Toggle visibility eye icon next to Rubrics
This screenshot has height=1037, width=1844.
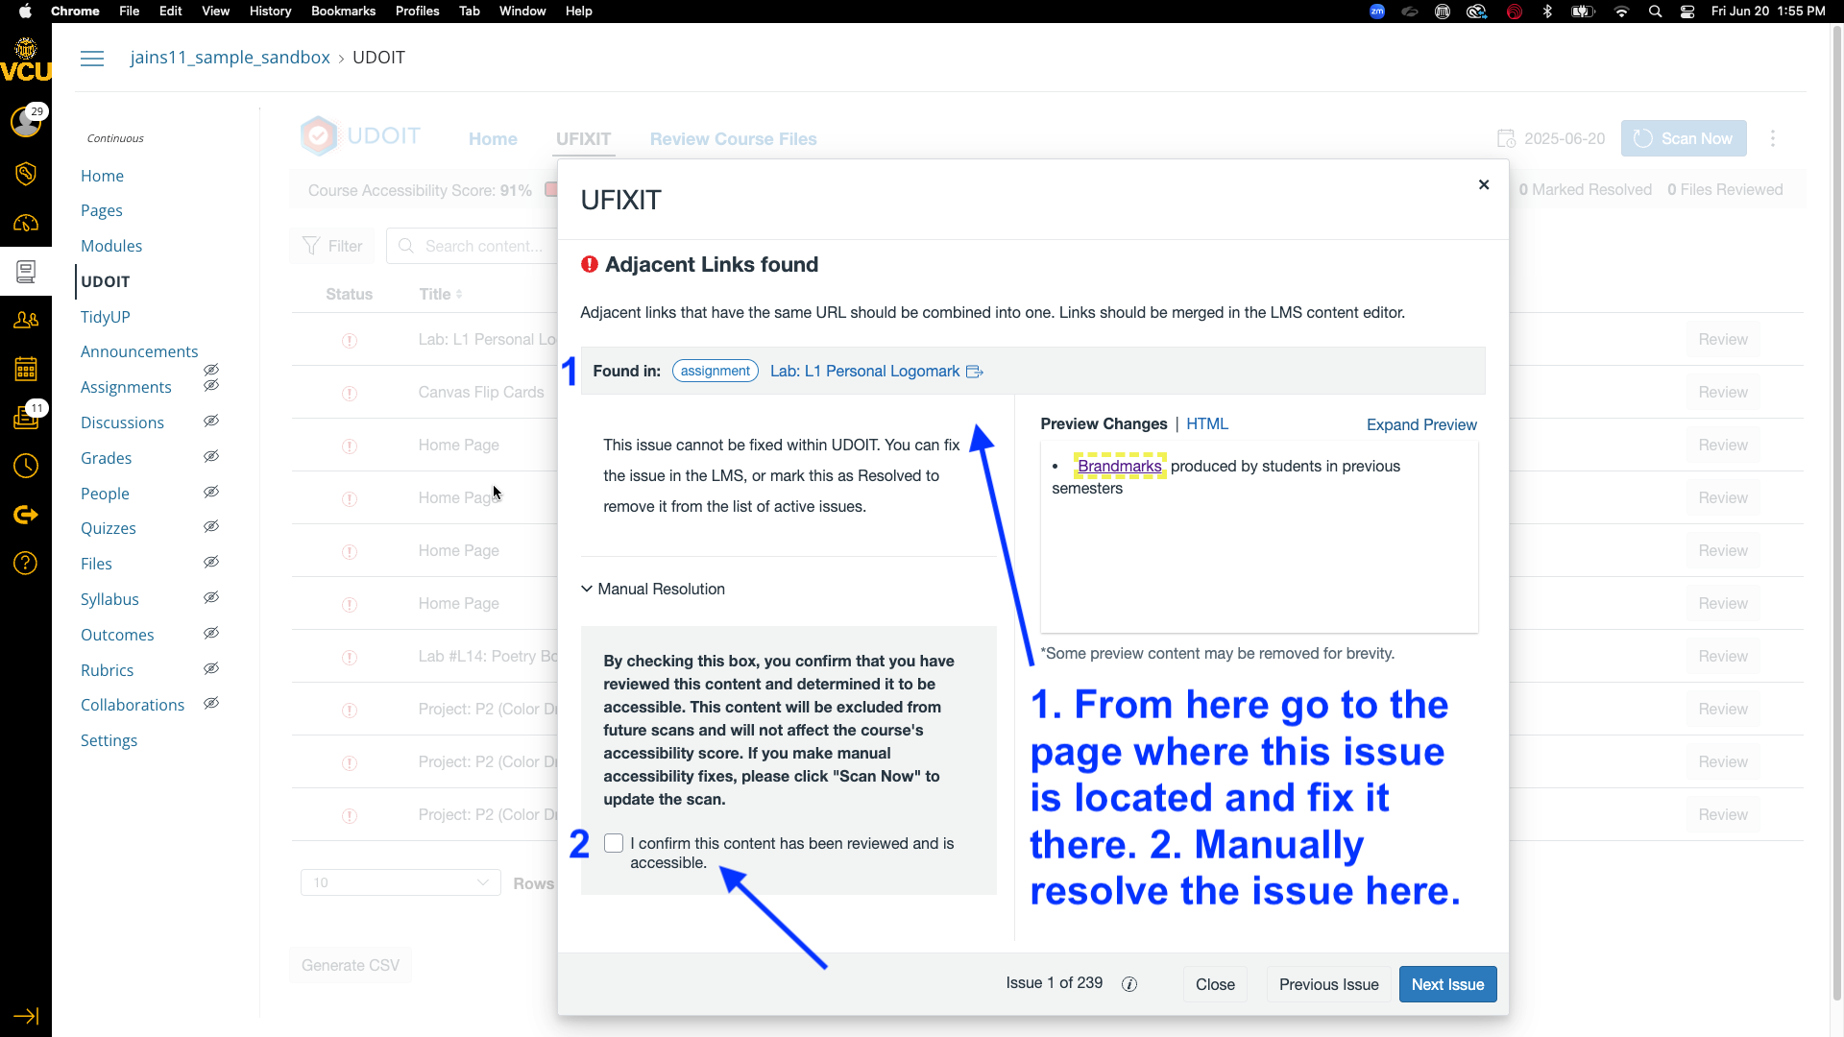pos(211,668)
